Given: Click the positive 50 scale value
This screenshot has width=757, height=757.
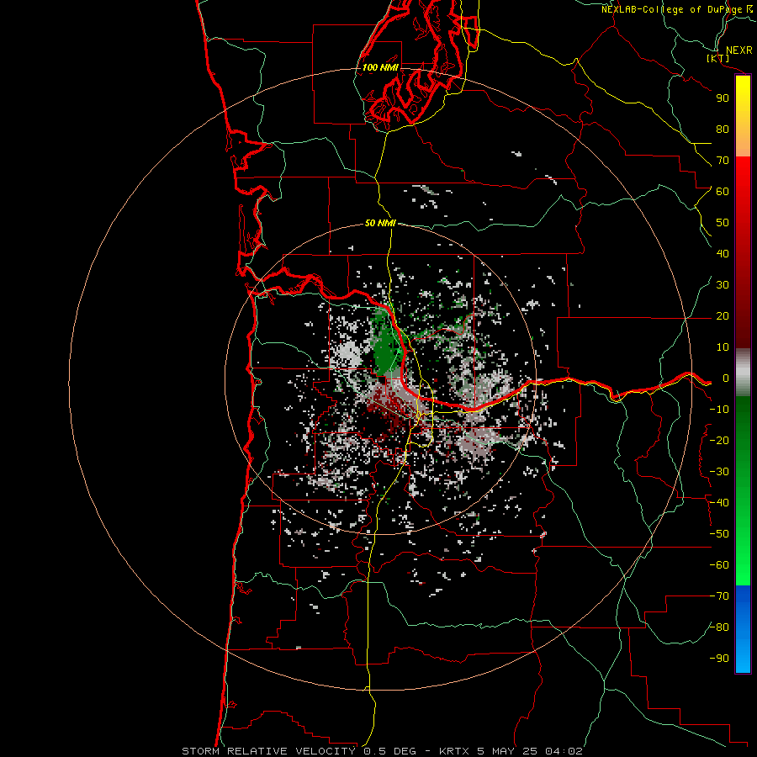Looking at the screenshot, I should click(723, 223).
